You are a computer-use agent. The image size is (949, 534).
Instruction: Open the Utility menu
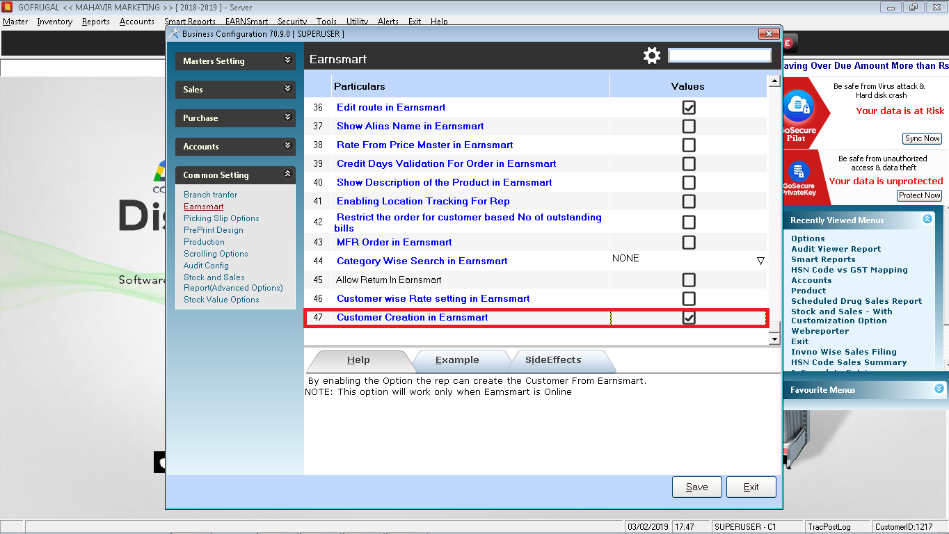358,22
